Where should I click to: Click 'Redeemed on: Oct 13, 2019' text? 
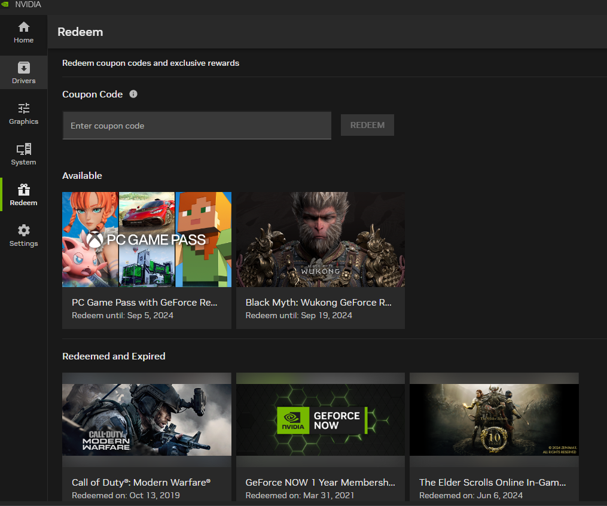click(x=126, y=496)
